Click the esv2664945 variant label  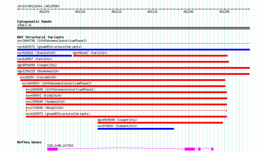pyautogui.click(x=60, y=89)
